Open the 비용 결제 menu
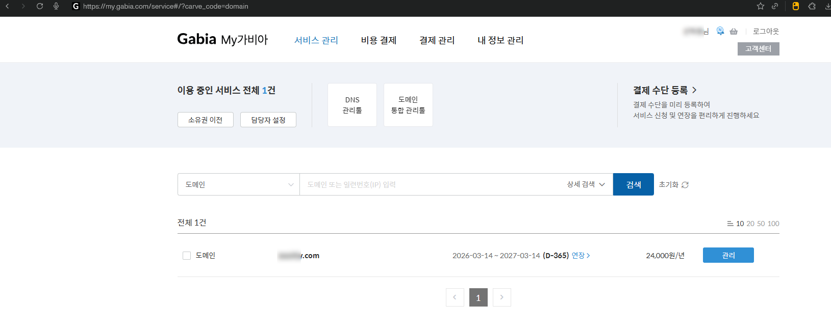This screenshot has width=831, height=332. click(x=379, y=40)
